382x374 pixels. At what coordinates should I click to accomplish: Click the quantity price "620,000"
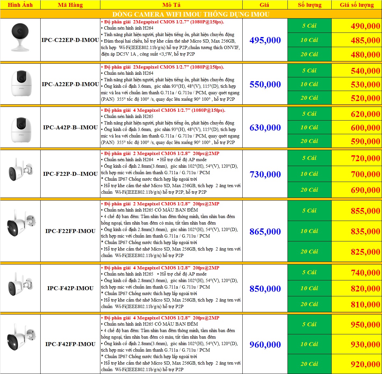coord(365,114)
